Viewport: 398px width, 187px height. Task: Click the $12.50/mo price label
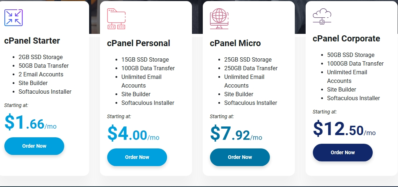pos(344,129)
